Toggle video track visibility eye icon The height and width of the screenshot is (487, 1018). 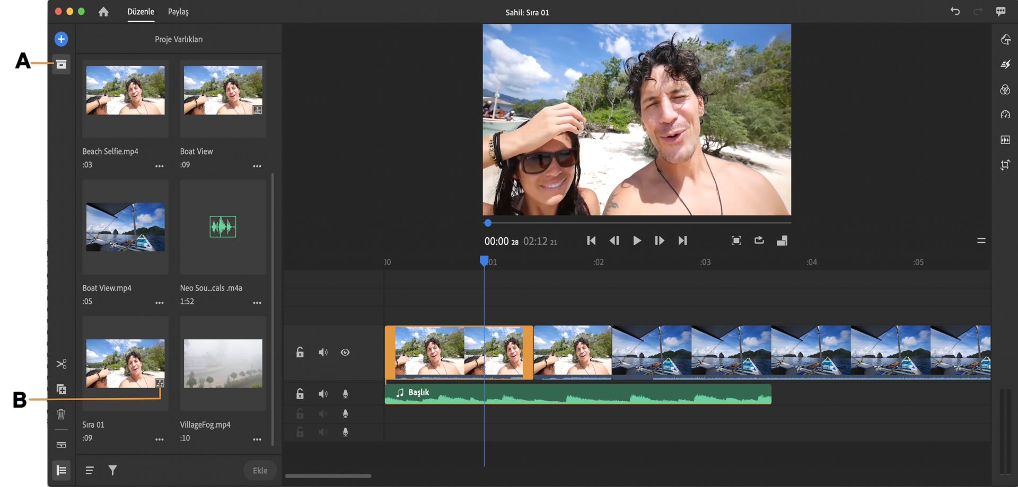point(345,353)
